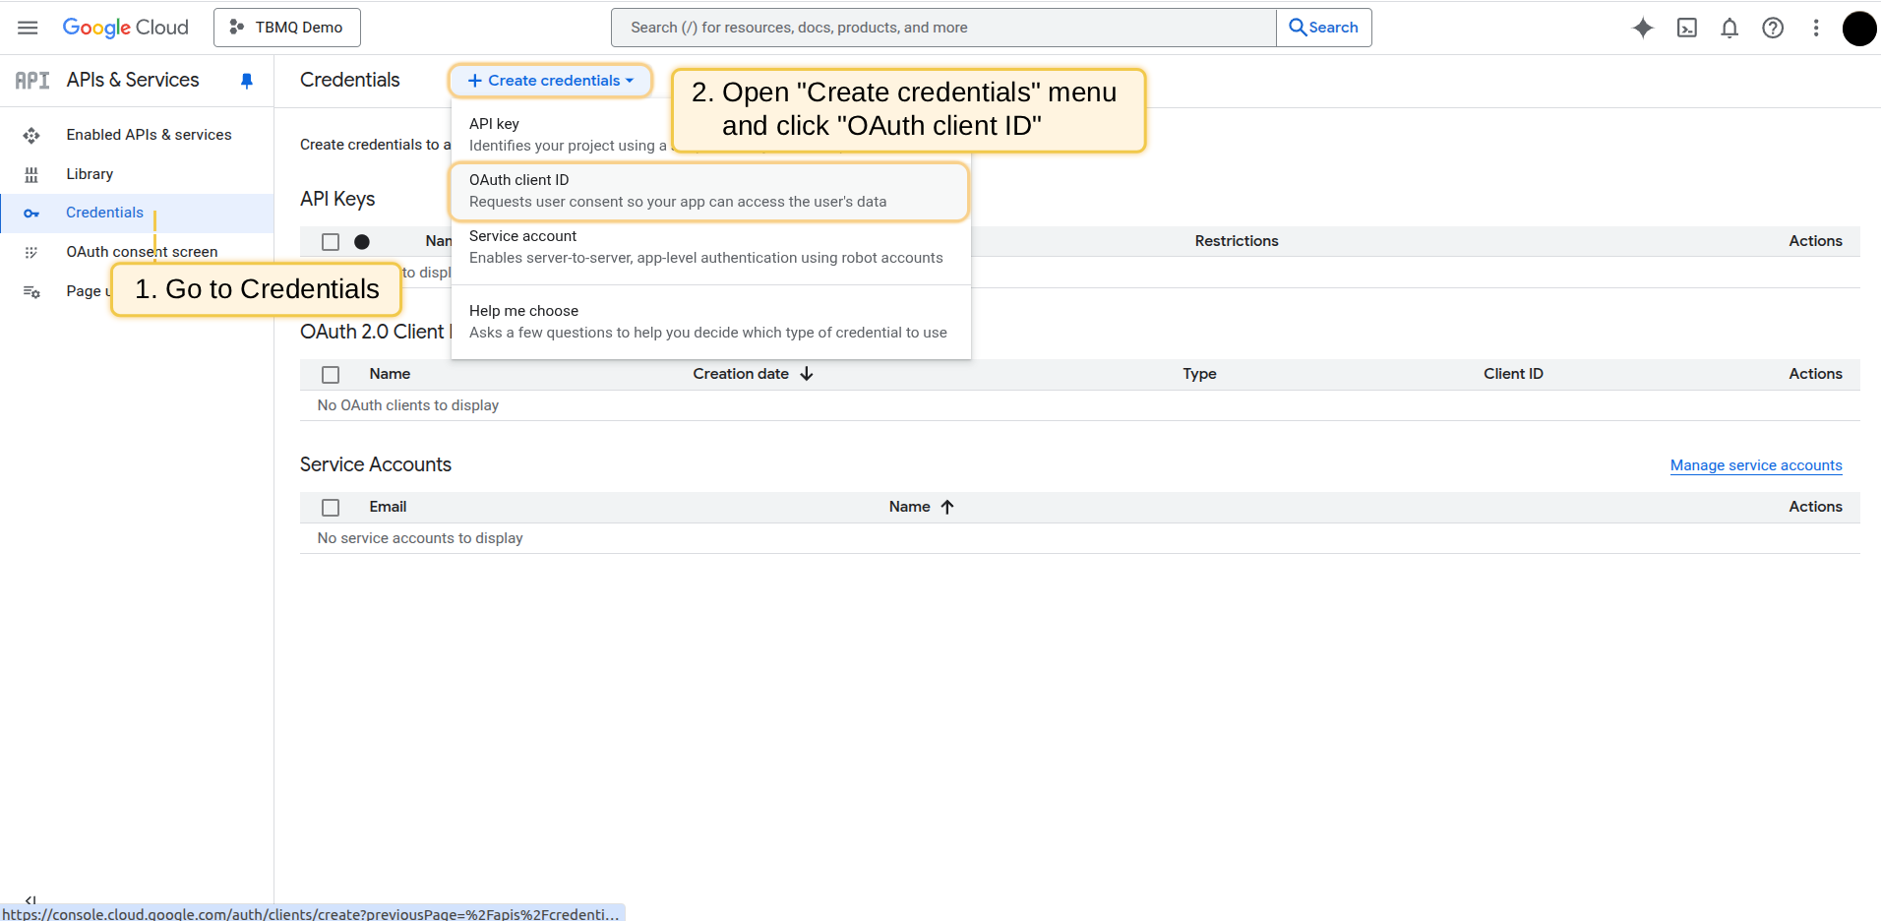The image size is (1881, 921).
Task: Check the API Keys select-all checkbox
Action: click(331, 242)
